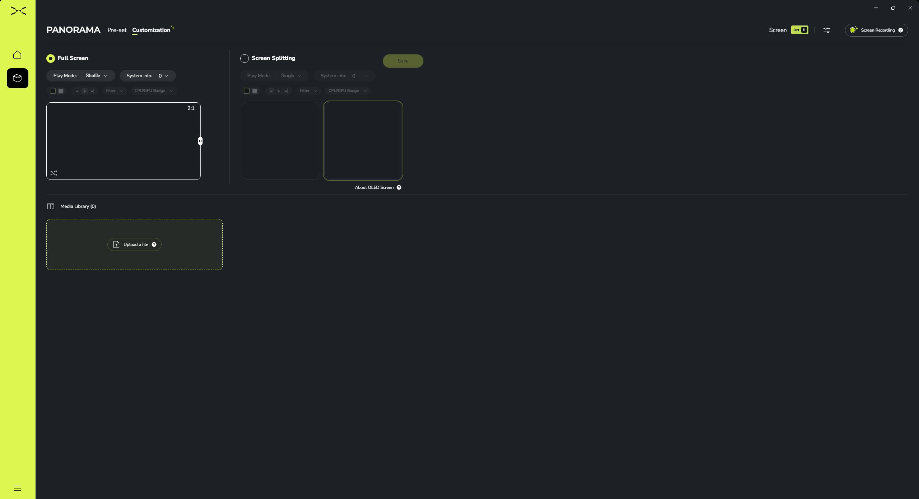919x499 pixels.
Task: Click the Upload a file button
Action: tap(134, 244)
